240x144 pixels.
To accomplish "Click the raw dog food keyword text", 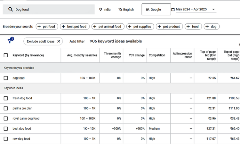I will coord(21,139).
